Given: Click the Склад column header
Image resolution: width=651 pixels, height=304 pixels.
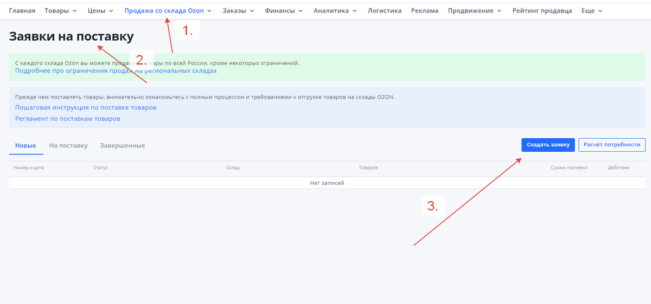Looking at the screenshot, I should pyautogui.click(x=233, y=168).
